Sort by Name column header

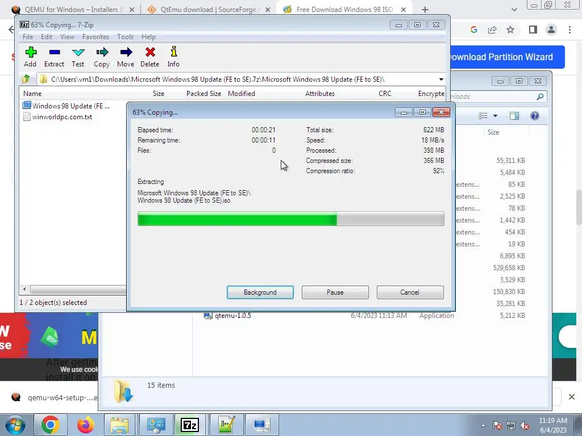point(65,94)
